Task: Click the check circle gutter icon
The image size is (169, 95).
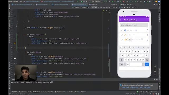Action: 15,59
